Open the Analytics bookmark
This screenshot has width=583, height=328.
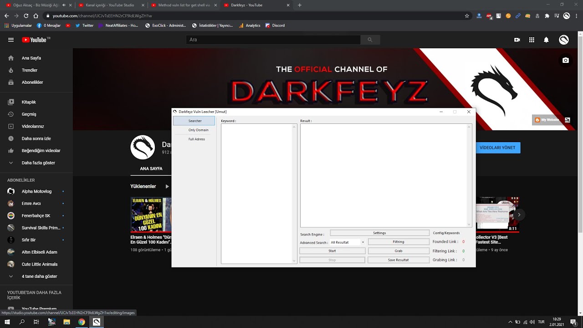pos(250,26)
